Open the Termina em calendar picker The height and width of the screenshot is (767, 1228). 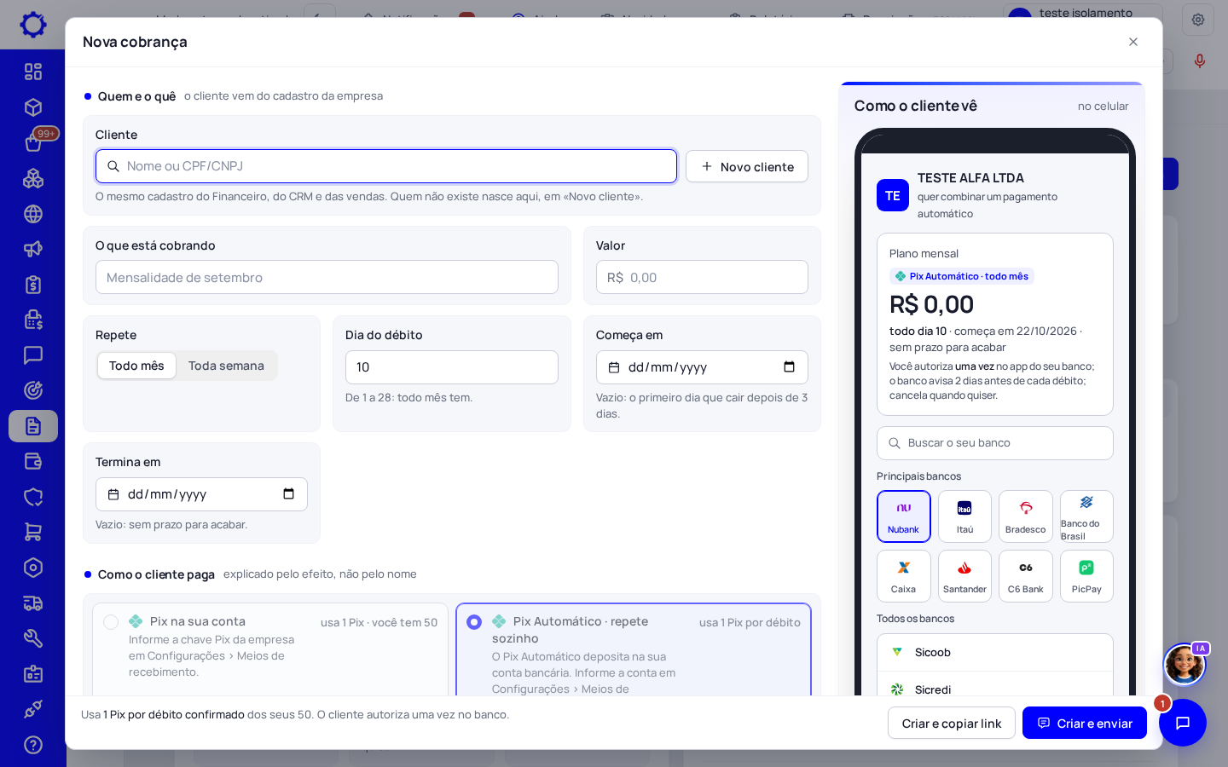[288, 494]
